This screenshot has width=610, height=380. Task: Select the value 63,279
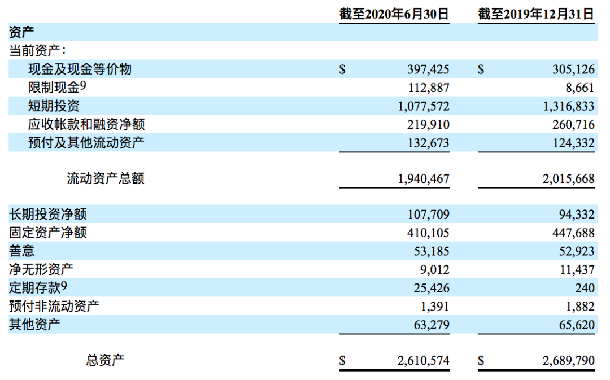(x=432, y=325)
